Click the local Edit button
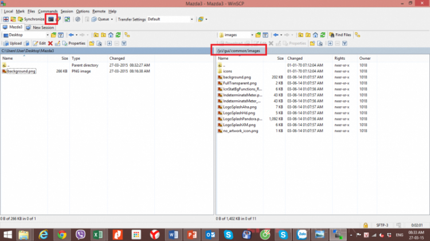The height and width of the screenshot is (241, 430). pyautogui.click(x=39, y=44)
